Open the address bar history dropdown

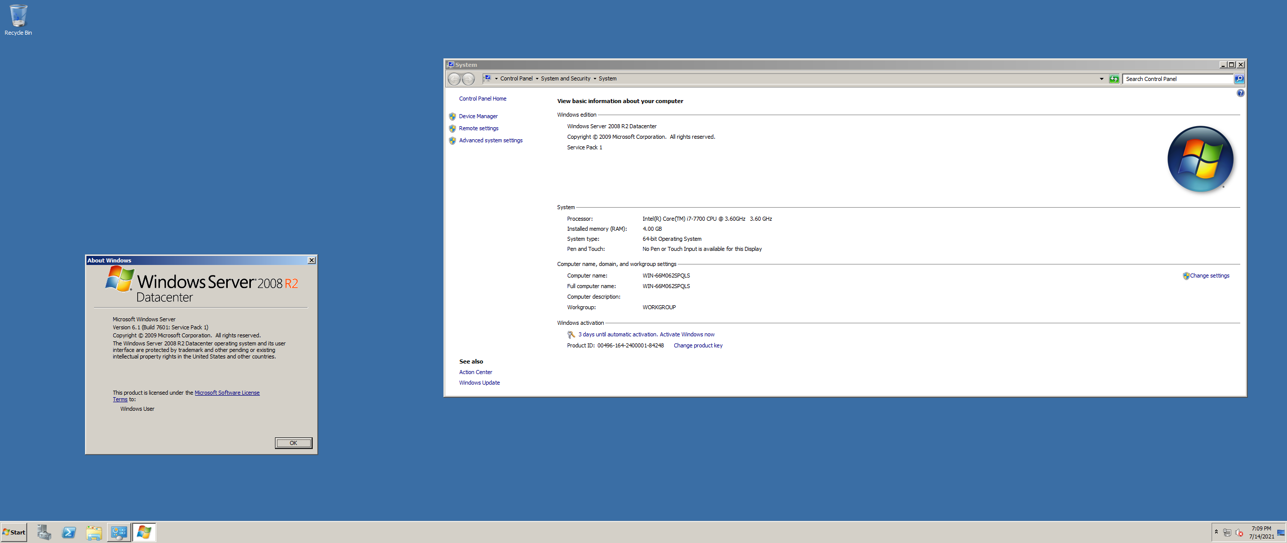click(x=1101, y=79)
